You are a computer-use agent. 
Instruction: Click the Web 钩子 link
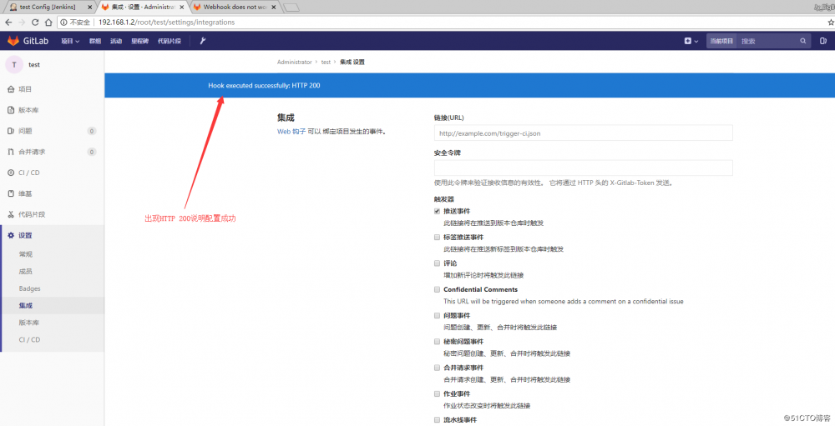tap(291, 132)
